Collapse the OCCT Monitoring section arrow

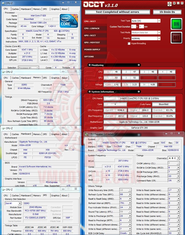tap(139, 65)
